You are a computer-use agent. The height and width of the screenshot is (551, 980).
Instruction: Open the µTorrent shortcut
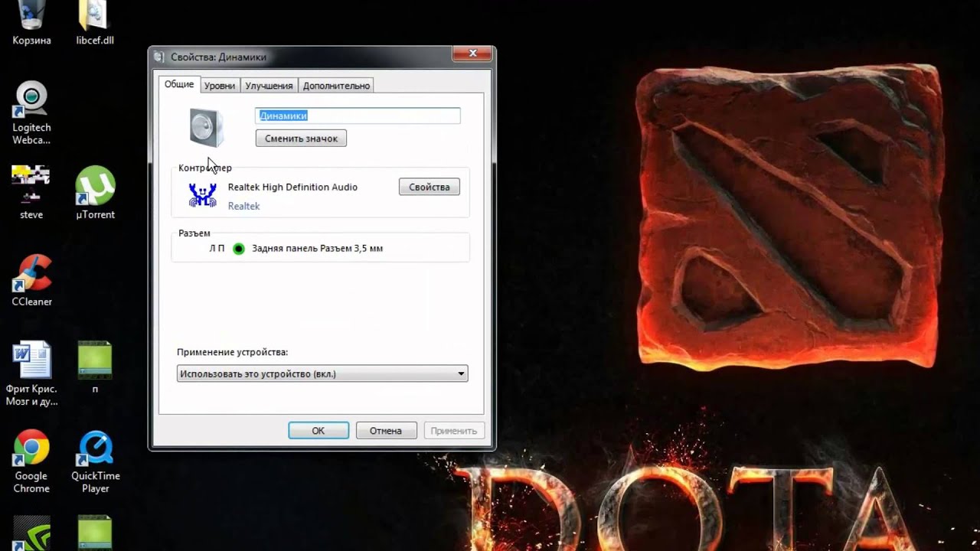tap(95, 192)
